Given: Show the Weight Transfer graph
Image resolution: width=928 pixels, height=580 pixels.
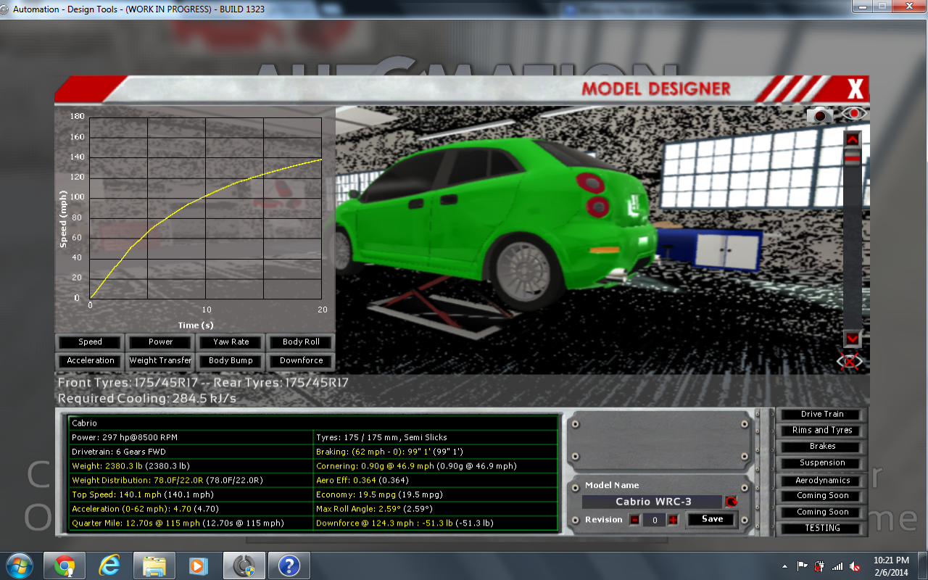Looking at the screenshot, I should click(x=160, y=360).
